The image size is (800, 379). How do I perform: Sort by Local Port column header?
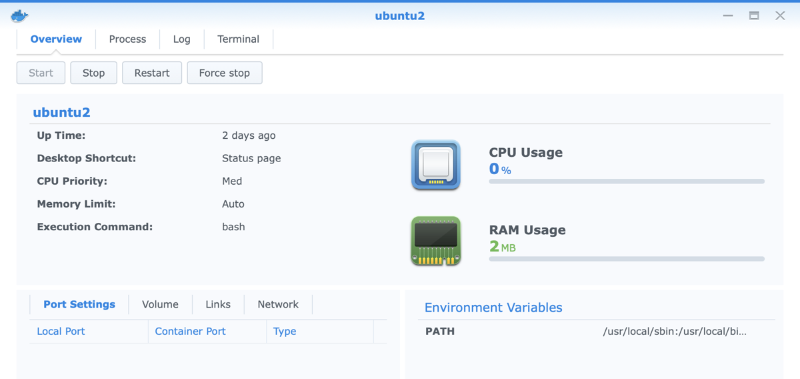pyautogui.click(x=61, y=332)
